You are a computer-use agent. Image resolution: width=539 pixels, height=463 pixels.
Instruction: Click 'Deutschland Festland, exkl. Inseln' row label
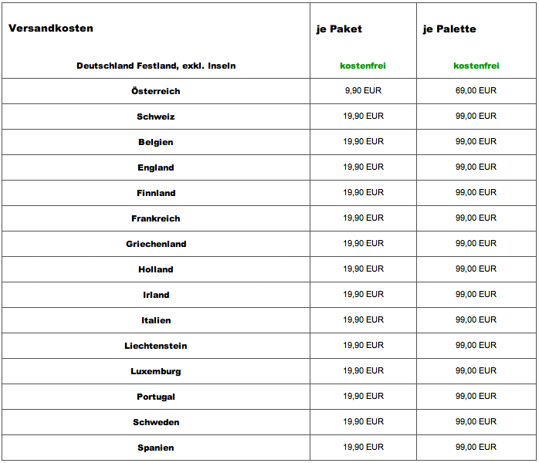(x=156, y=66)
